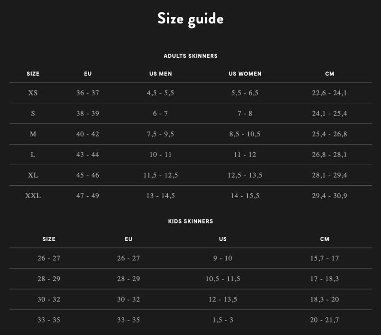The height and width of the screenshot is (335, 381).
Task: Click the US WOMEN column header
Action: [x=245, y=74]
